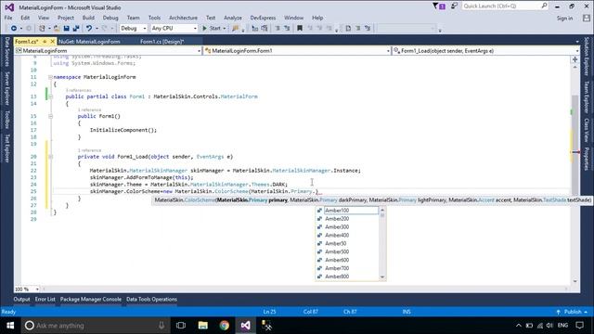Click the Decrease Indent toolbar icon
Viewport: 594px width, 334px height.
point(278,29)
